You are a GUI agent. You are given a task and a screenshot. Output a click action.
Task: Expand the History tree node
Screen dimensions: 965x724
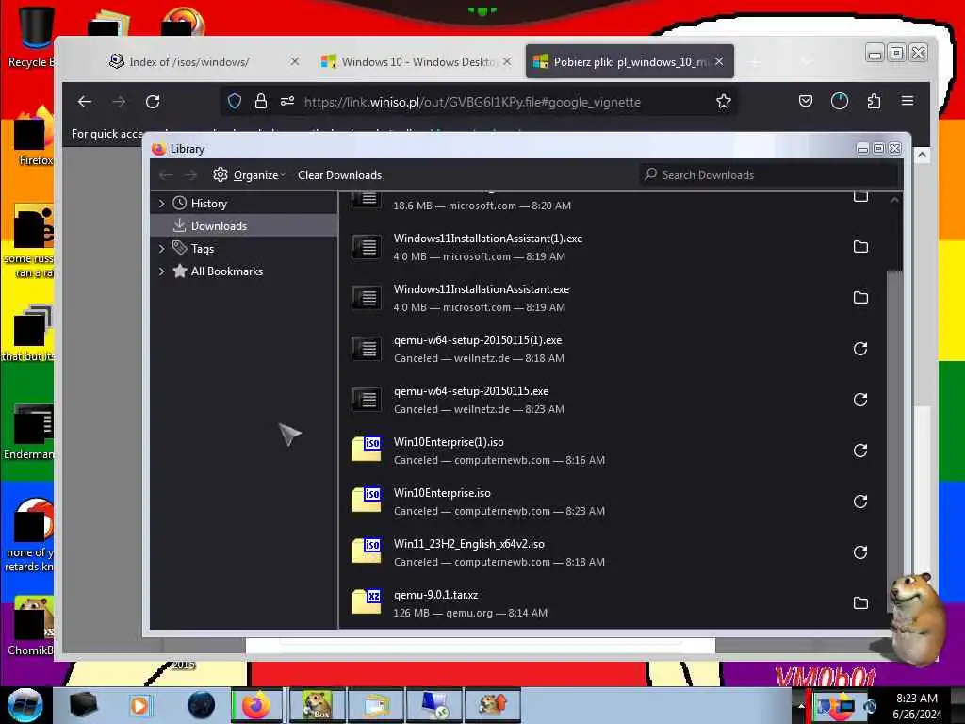coord(162,204)
